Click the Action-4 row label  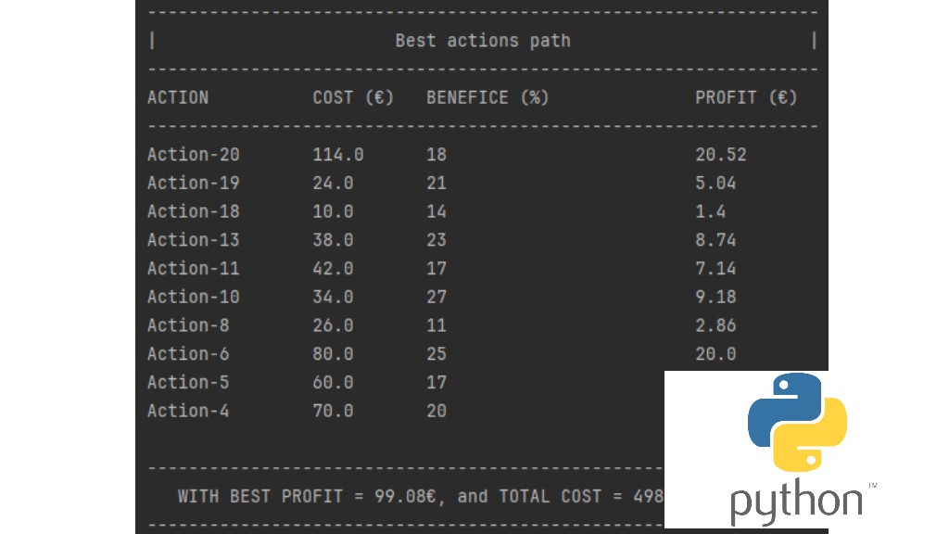[188, 411]
